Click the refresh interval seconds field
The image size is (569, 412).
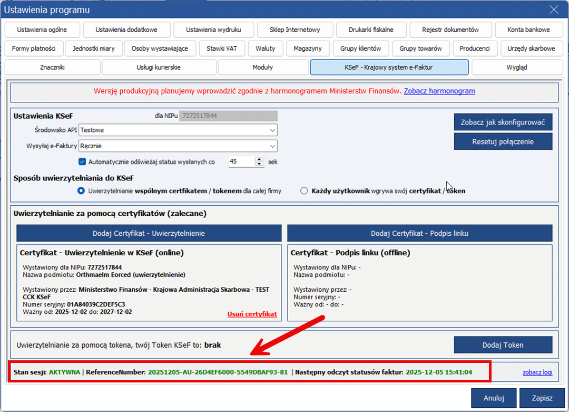(241, 162)
